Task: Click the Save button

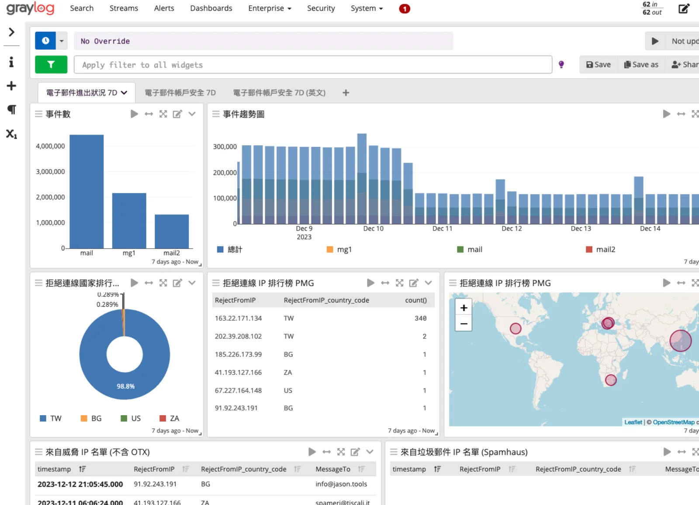Action: 598,65
